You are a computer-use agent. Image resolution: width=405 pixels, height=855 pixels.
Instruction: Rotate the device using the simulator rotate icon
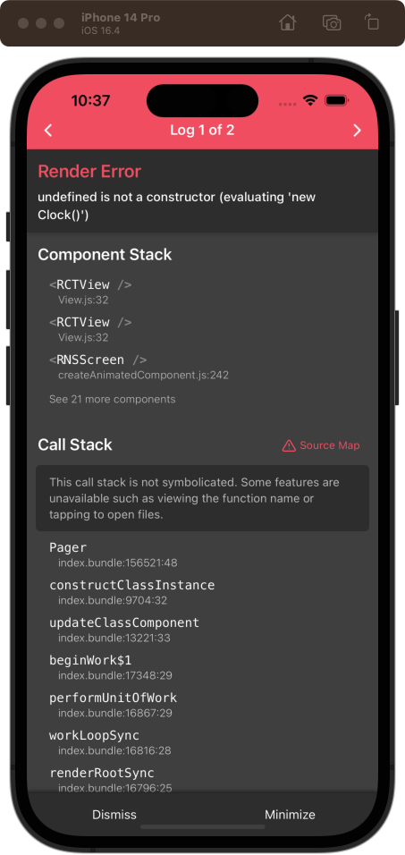(x=372, y=22)
